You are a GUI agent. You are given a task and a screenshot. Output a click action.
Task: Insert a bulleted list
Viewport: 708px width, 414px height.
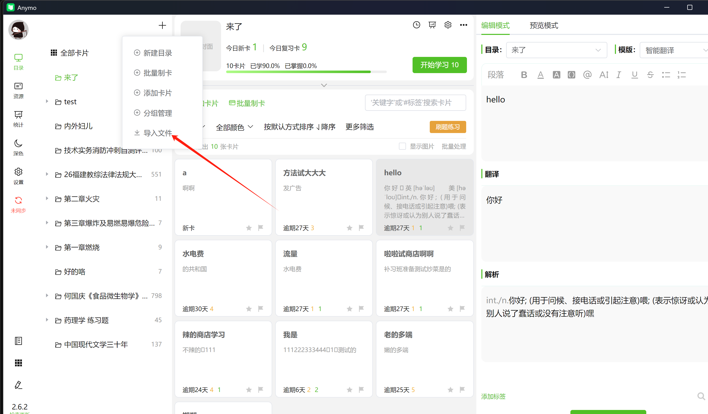pos(666,75)
